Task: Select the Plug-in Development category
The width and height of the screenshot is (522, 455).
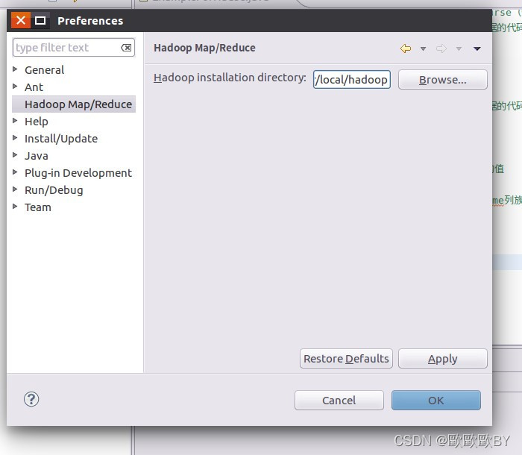Action: click(78, 173)
